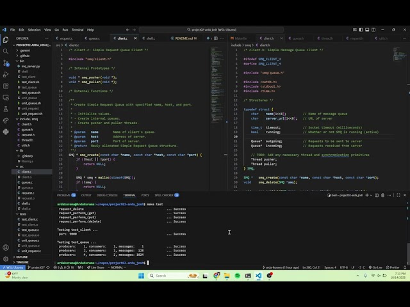Switch to the Makefile editor tab
This screenshot has width=410, height=307.
click(241, 38)
